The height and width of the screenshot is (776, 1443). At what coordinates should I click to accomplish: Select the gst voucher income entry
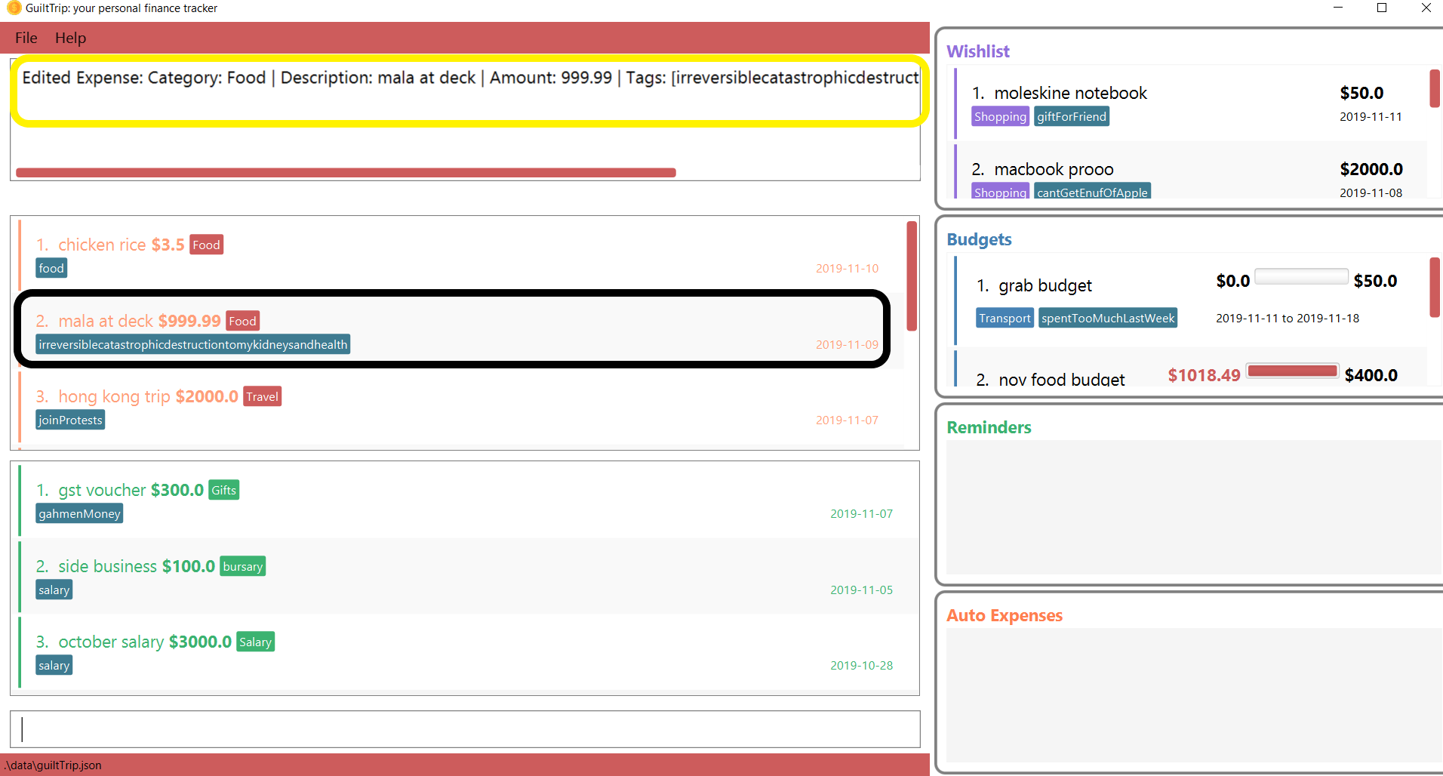468,500
